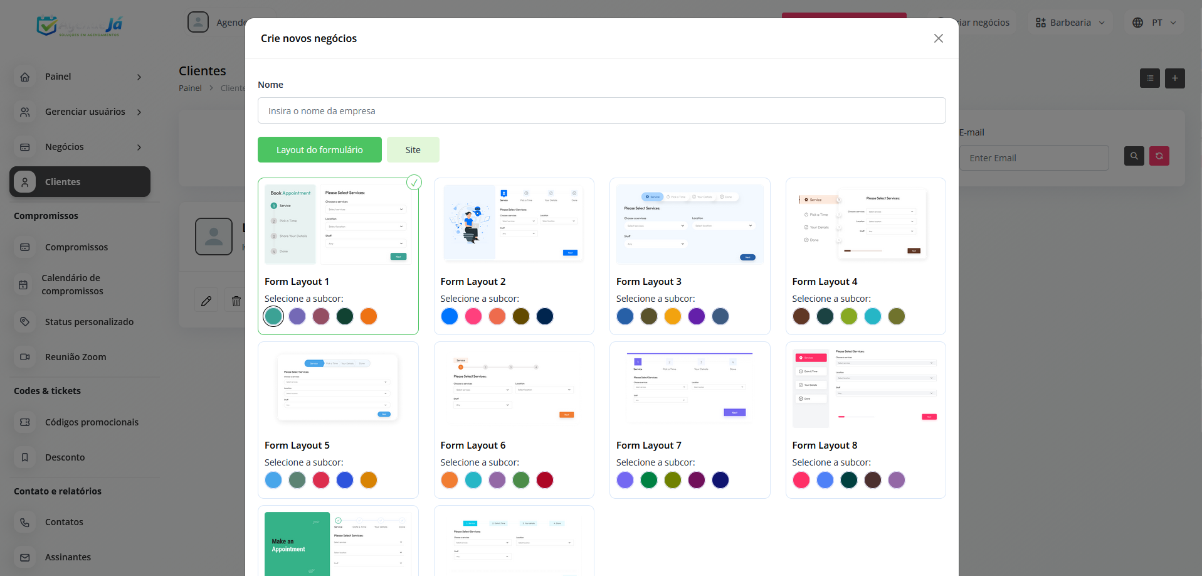Select the Form Layout 1 preview thumbnail
This screenshot has height=576, width=1202.
(338, 225)
